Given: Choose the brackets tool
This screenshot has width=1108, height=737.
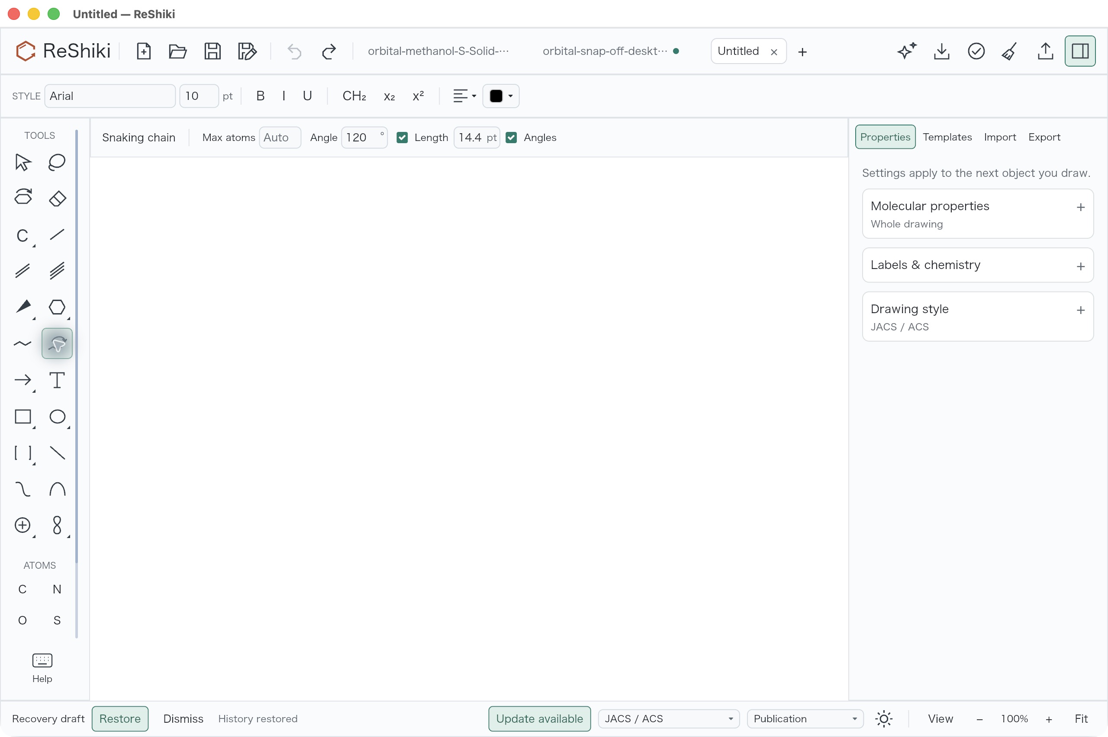Looking at the screenshot, I should (x=23, y=453).
